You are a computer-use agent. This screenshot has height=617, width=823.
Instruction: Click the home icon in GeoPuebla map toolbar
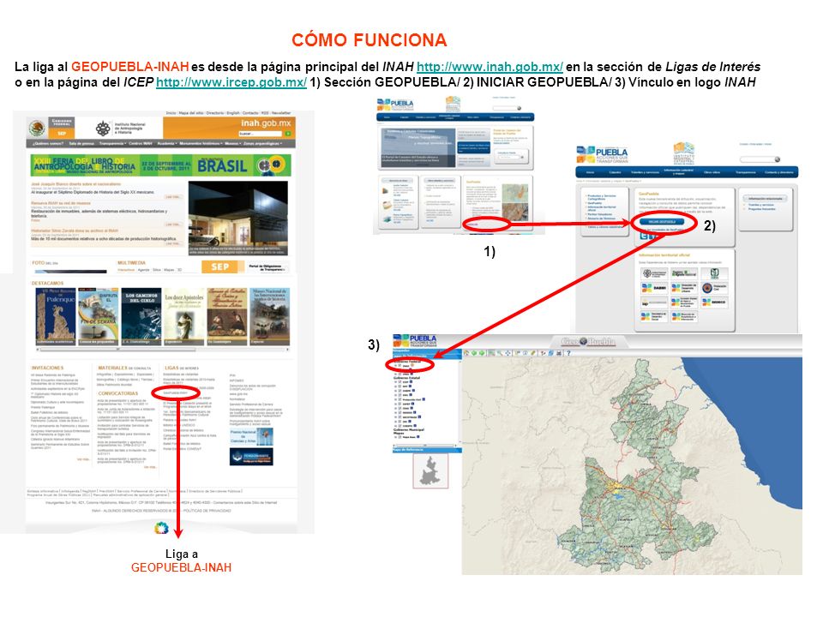click(466, 353)
